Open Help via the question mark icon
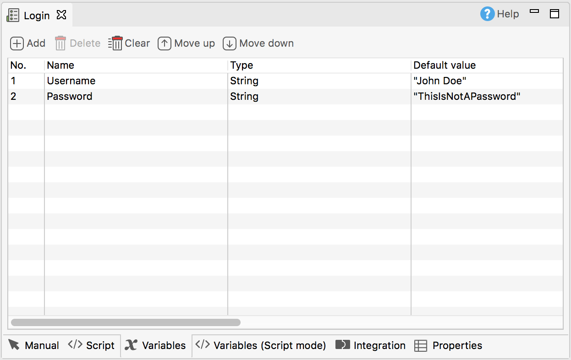Screen dimensions: 571x360 click(x=488, y=14)
